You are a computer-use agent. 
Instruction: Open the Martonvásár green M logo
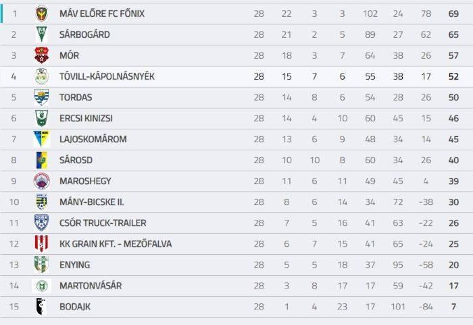point(42,286)
